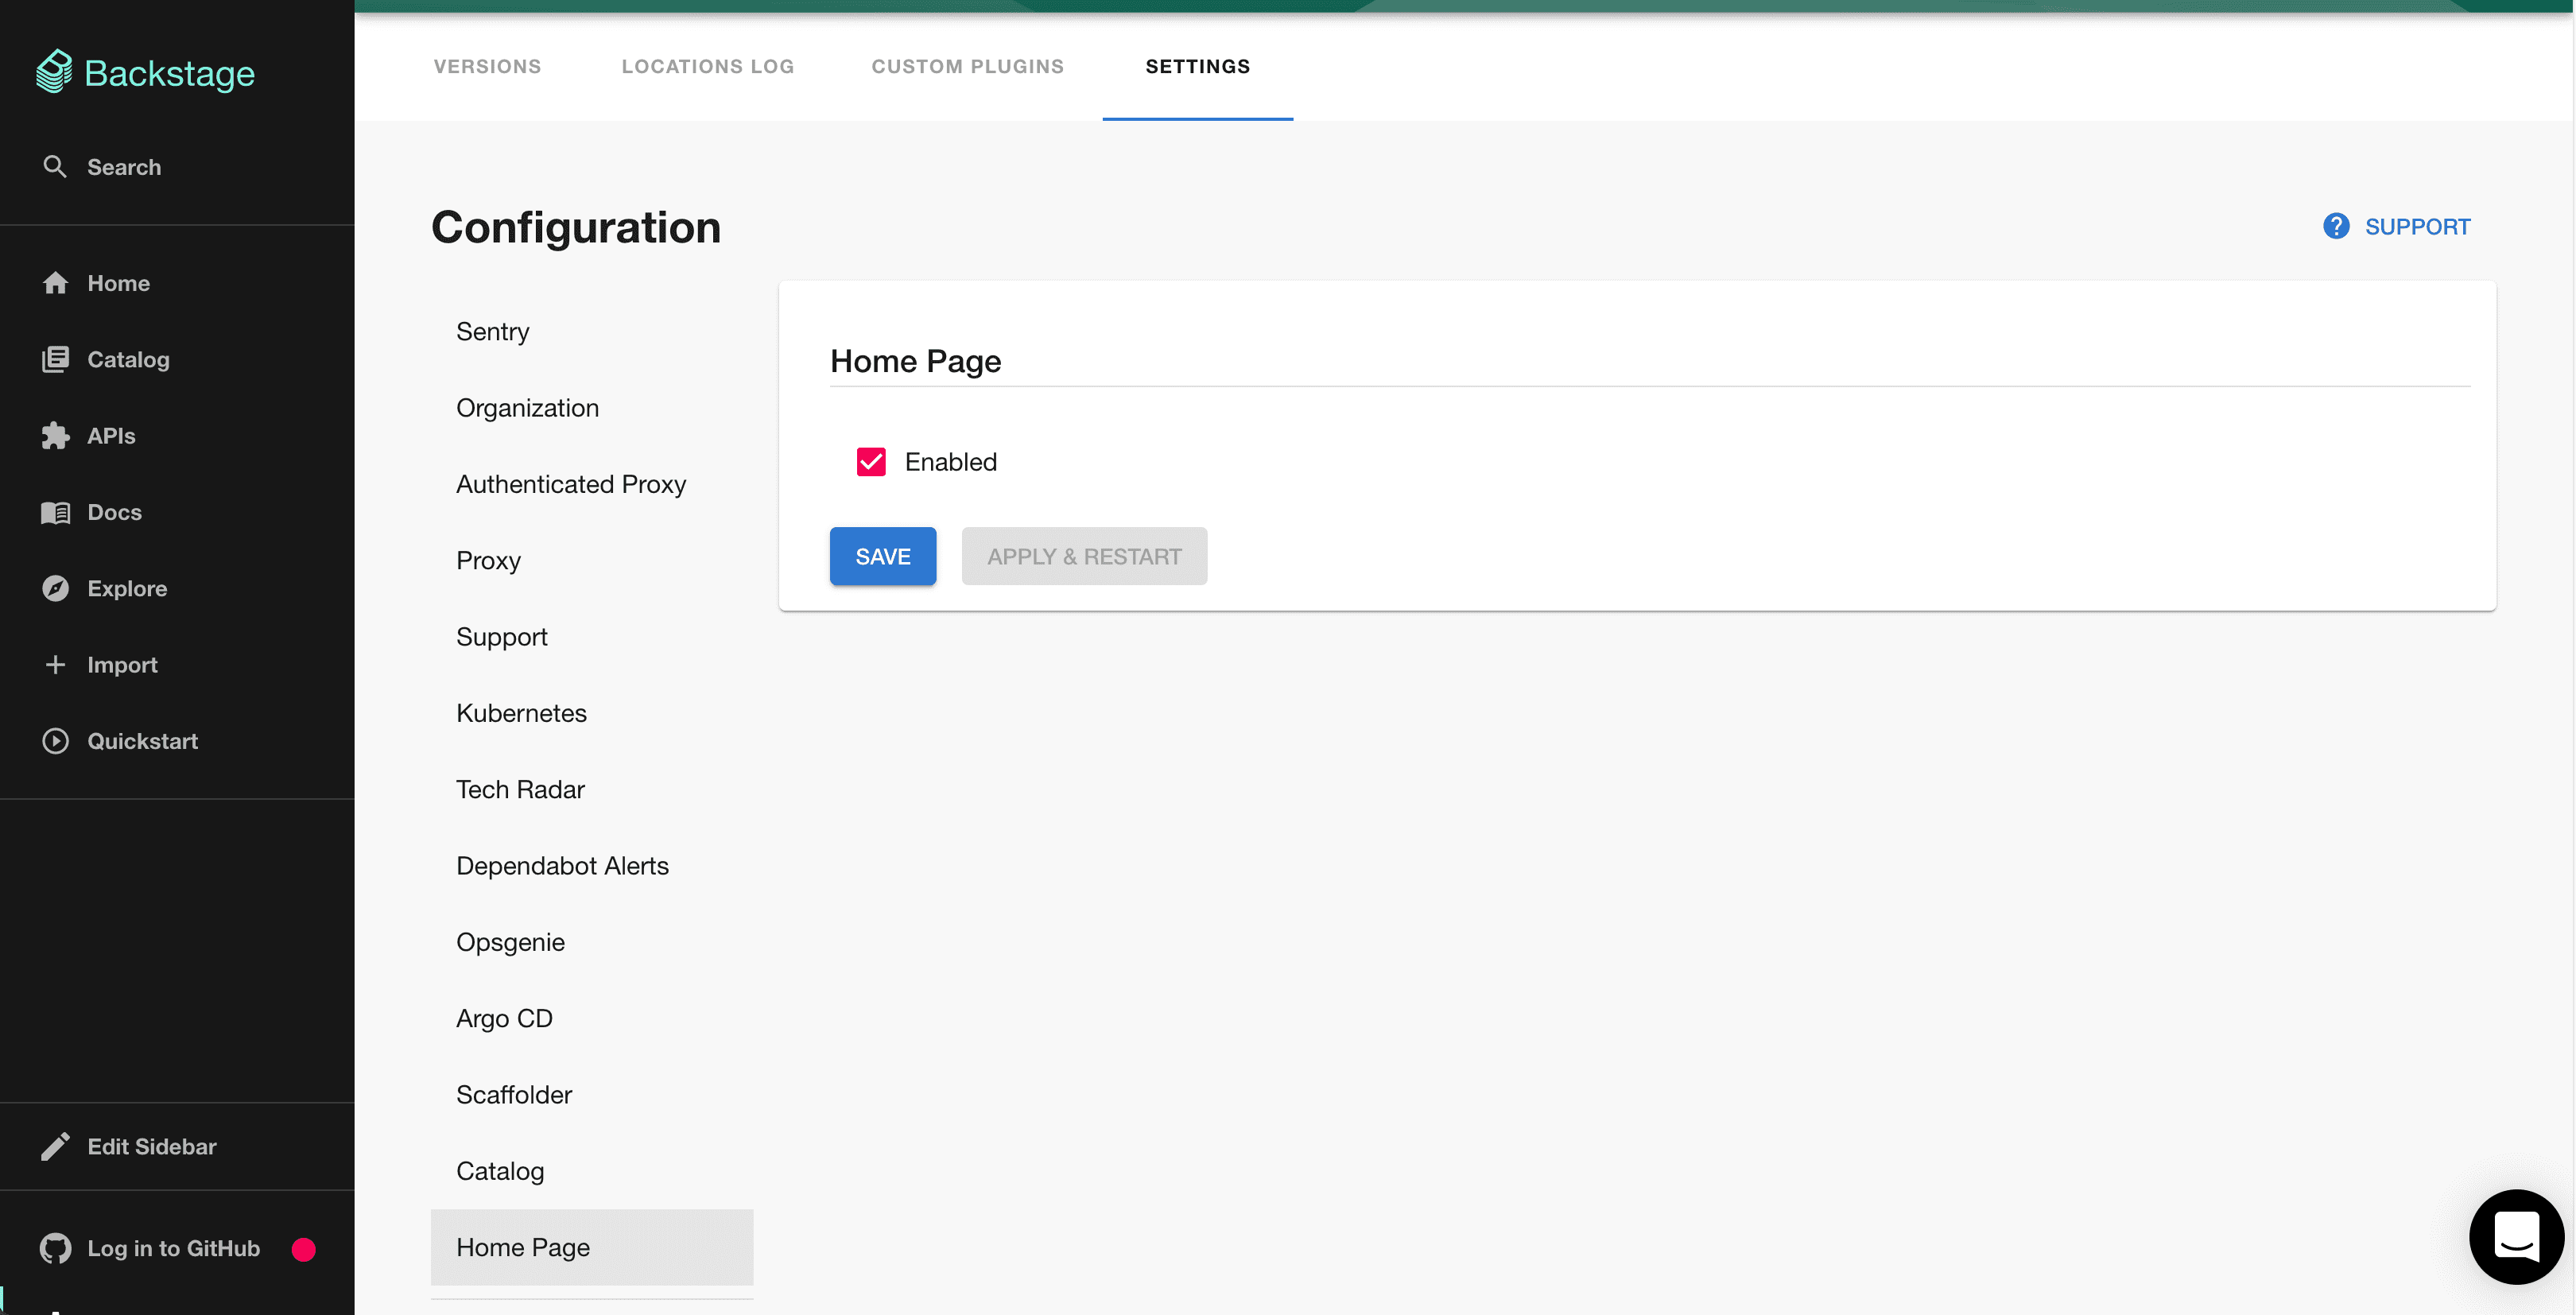The width and height of the screenshot is (2576, 1315).
Task: Open Catalog in configuration list
Action: coord(592,1171)
